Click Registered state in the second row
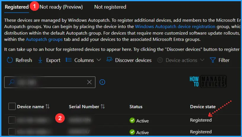This screenshot has height=137, width=242. point(201,132)
